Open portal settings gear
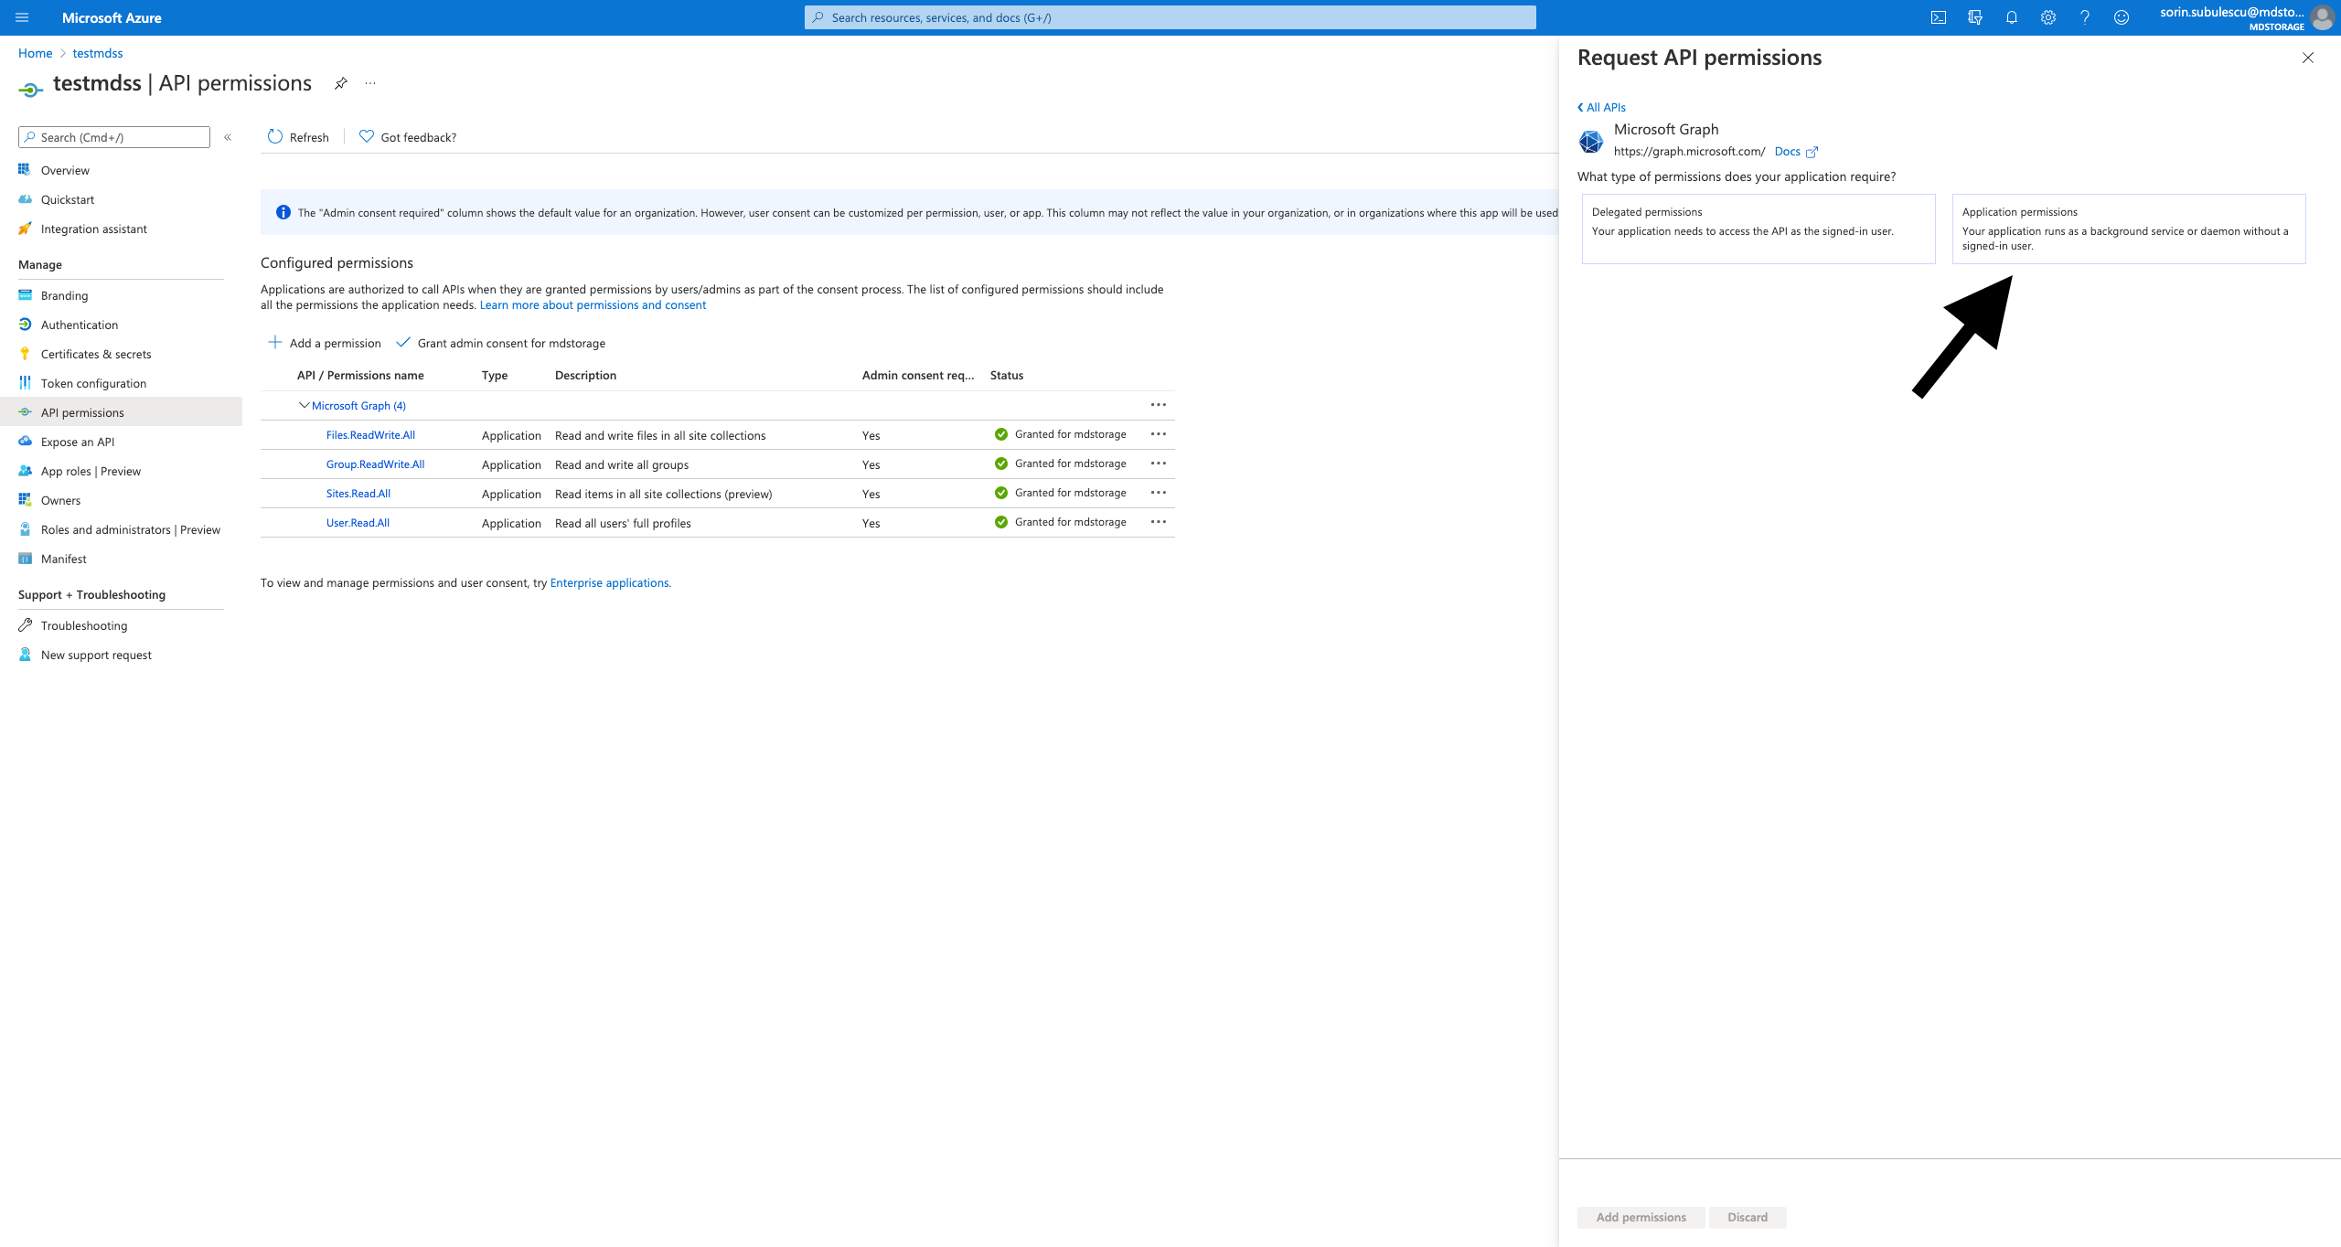The image size is (2341, 1247). click(2048, 17)
